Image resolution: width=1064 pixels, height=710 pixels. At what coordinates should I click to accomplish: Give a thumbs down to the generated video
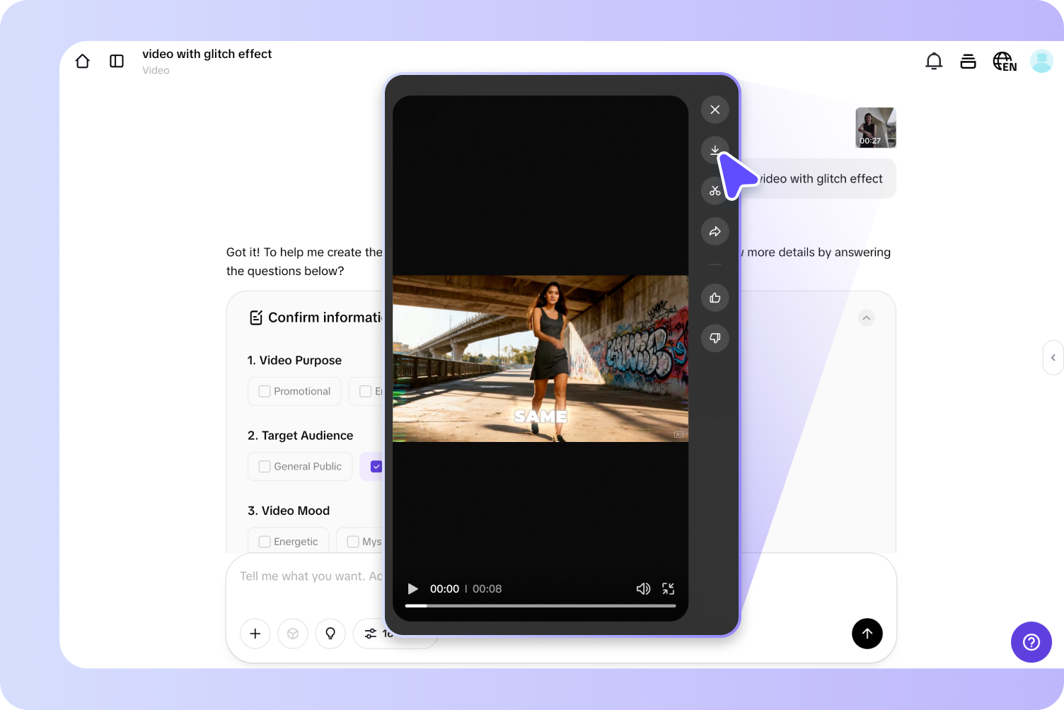coord(715,338)
